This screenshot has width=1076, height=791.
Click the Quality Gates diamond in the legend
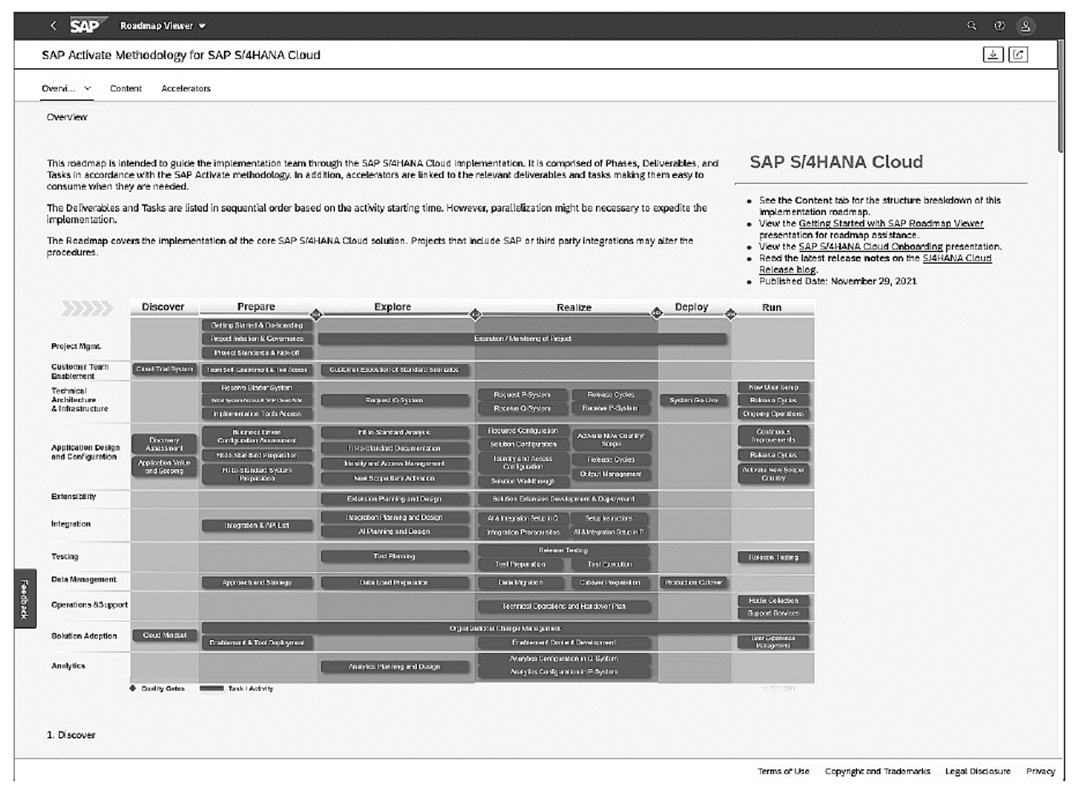(x=131, y=688)
